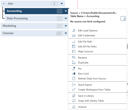Click the Accounting table grid icon

(x=59, y=11)
